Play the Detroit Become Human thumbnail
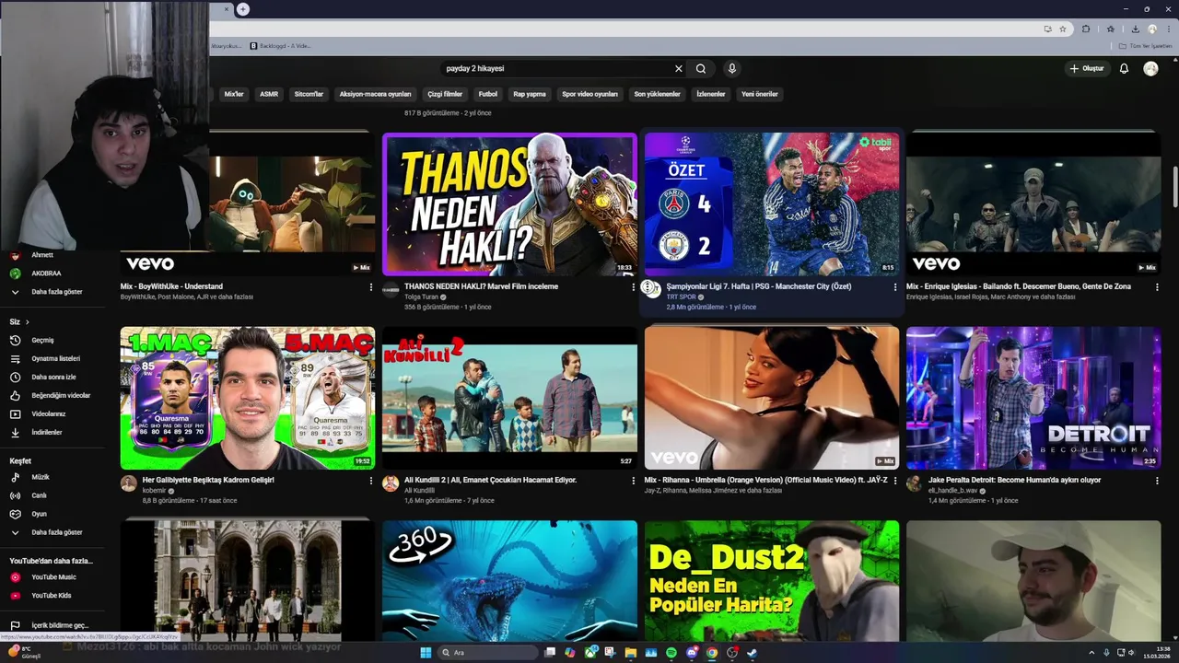 (x=1033, y=398)
